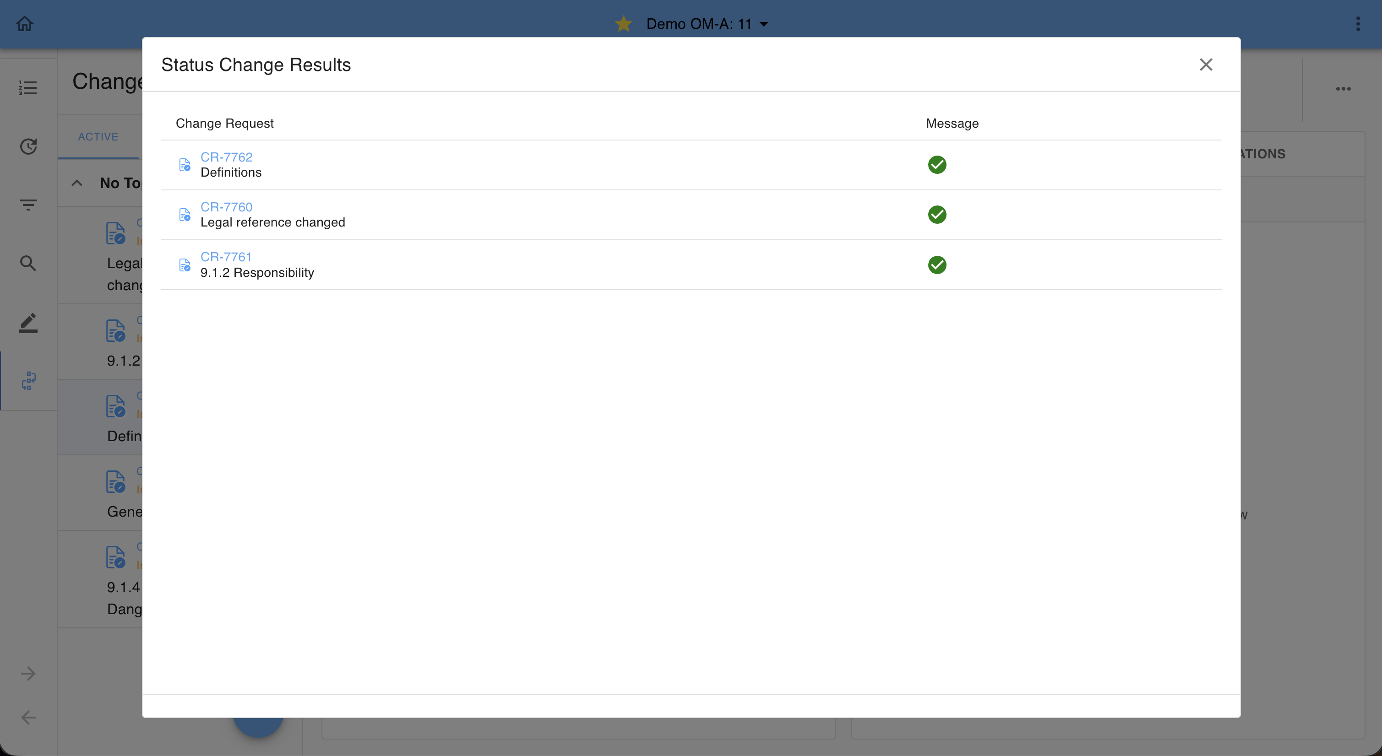Image resolution: width=1382 pixels, height=756 pixels.
Task: Click the back arrow in the sidebar
Action: point(28,718)
